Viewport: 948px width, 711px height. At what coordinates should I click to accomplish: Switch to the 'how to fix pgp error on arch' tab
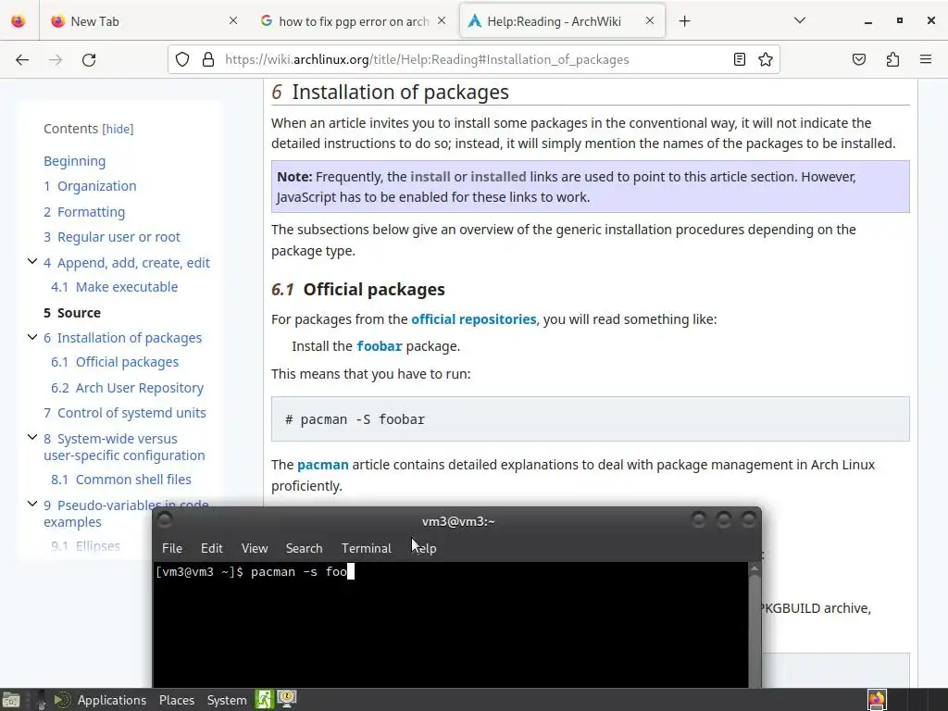[x=354, y=21]
